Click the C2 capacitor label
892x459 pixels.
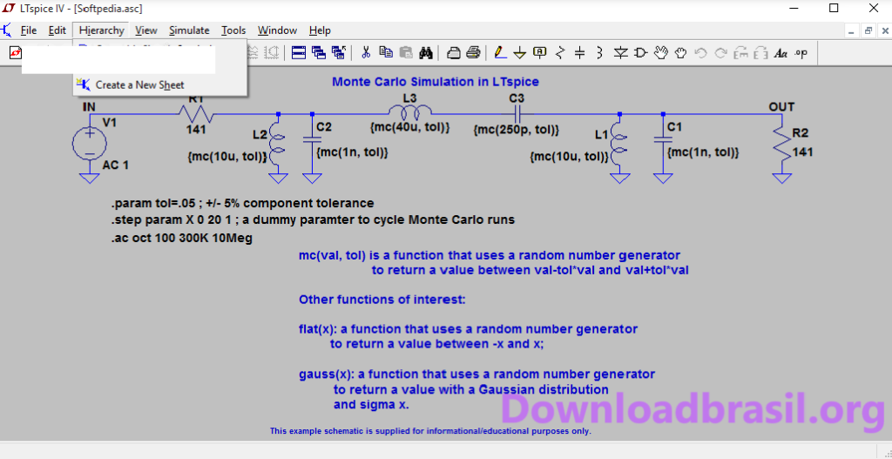pyautogui.click(x=323, y=127)
